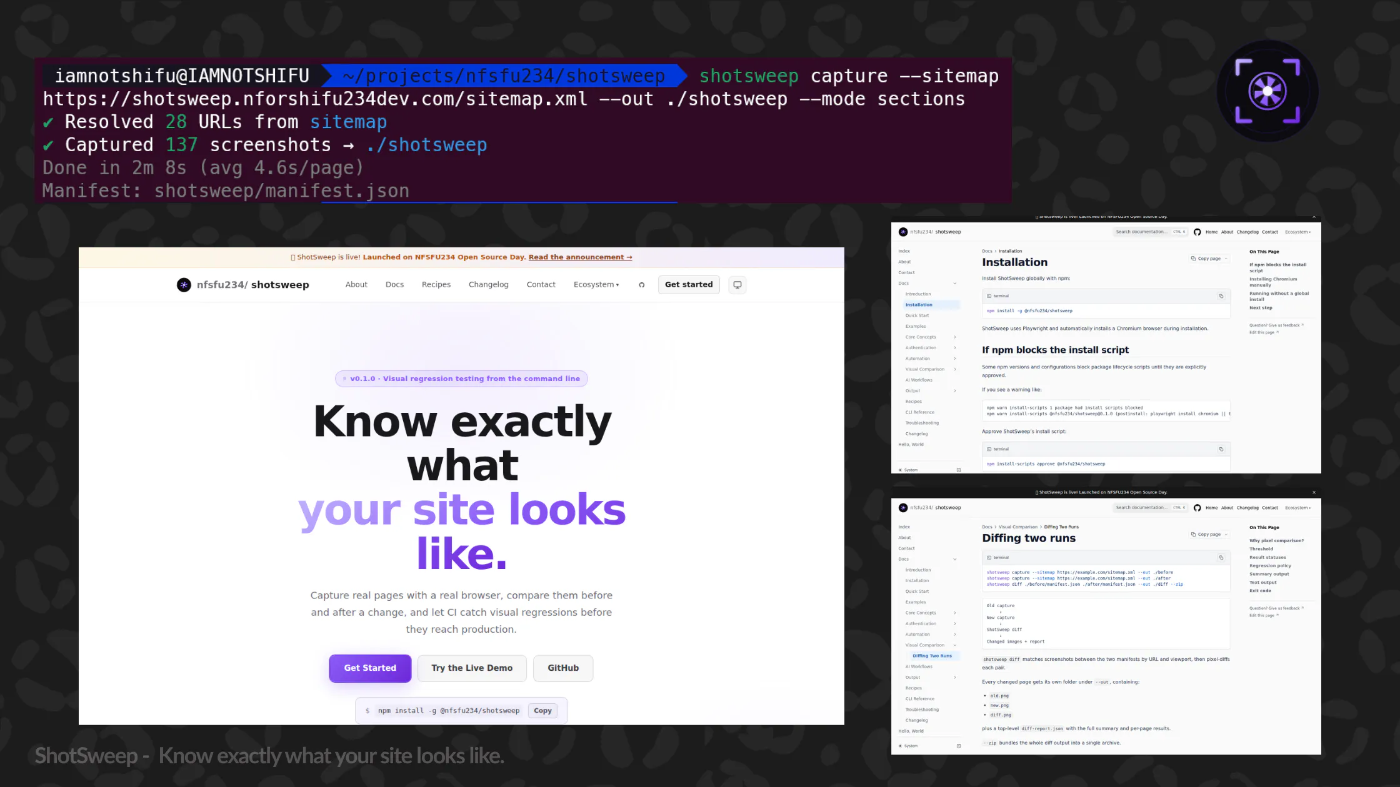Open Ecosystem dropdown in the landing page navbar
The width and height of the screenshot is (1400, 787).
coord(596,285)
